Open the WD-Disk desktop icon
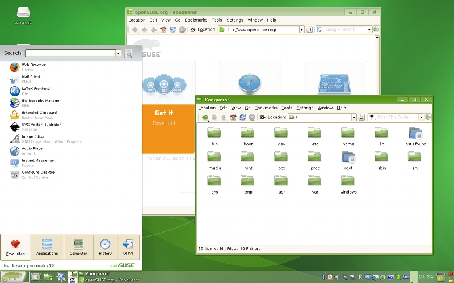This screenshot has width=454, height=283. tap(23, 16)
